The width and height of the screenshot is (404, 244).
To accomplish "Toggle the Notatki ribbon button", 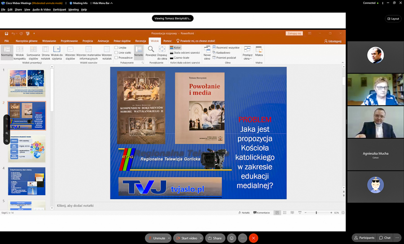I will pyautogui.click(x=139, y=52).
